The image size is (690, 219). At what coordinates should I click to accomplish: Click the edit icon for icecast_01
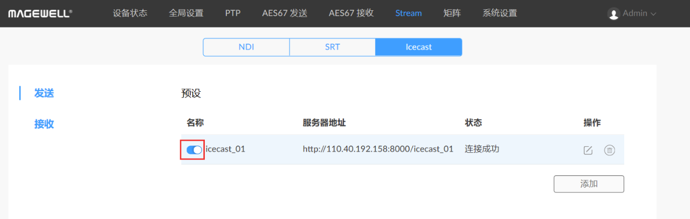pos(588,150)
